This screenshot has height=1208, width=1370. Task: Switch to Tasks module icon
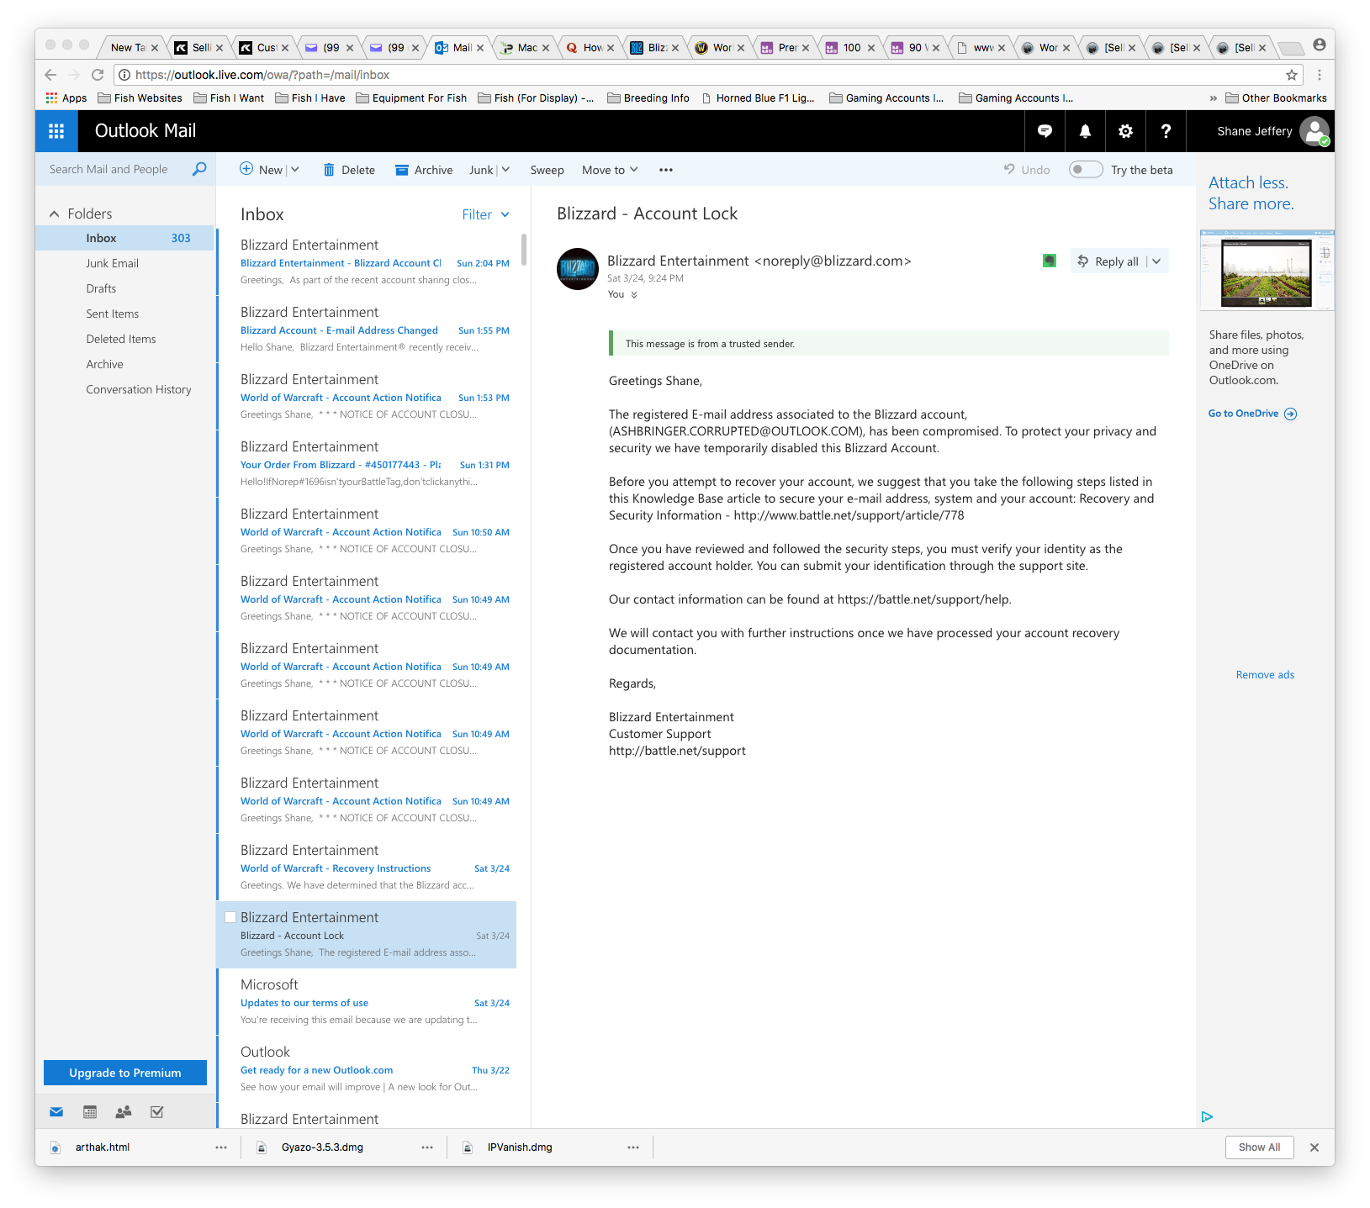[x=157, y=1112]
